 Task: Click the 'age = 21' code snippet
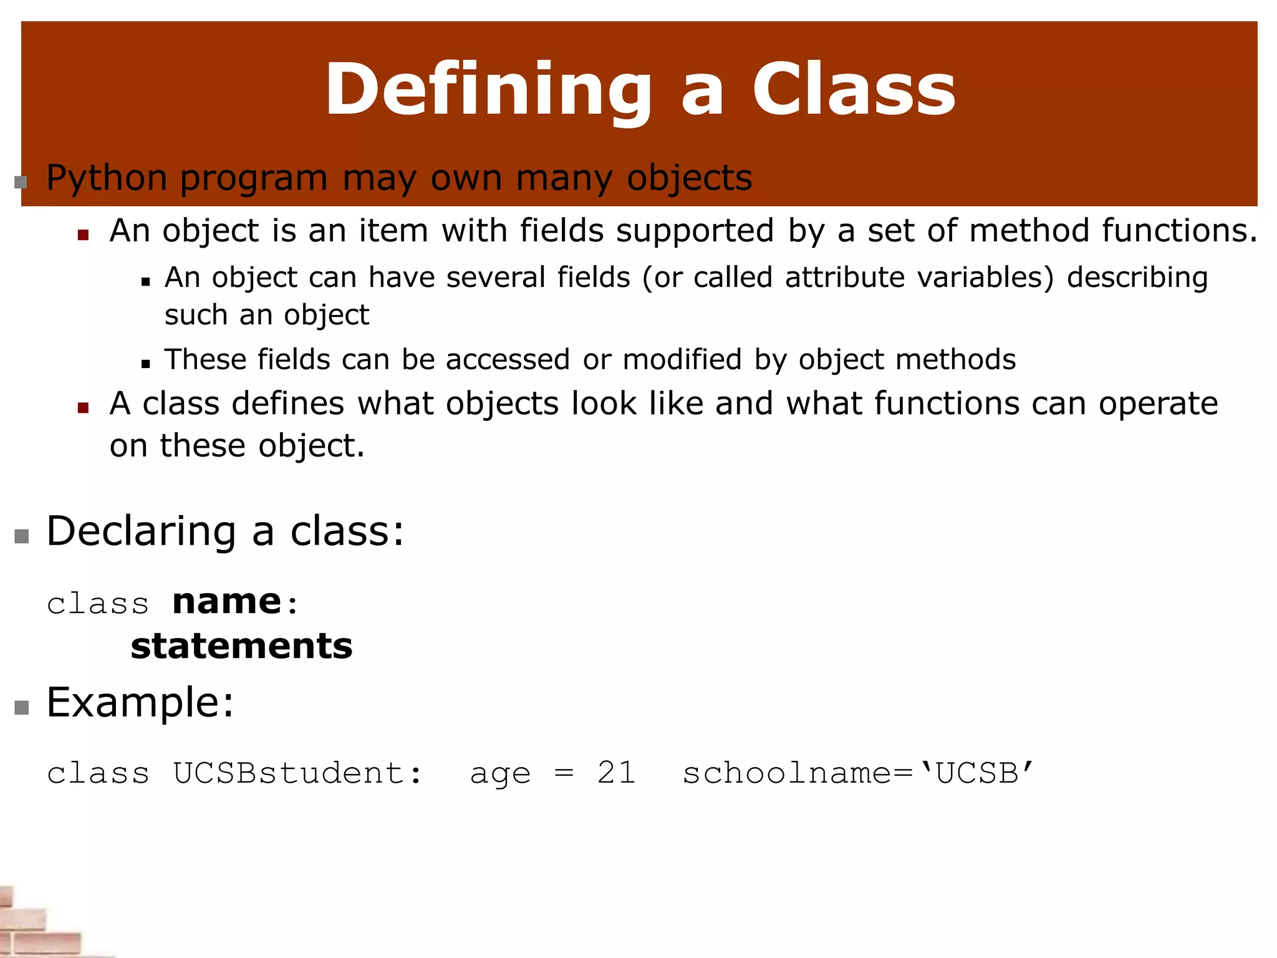[552, 774]
